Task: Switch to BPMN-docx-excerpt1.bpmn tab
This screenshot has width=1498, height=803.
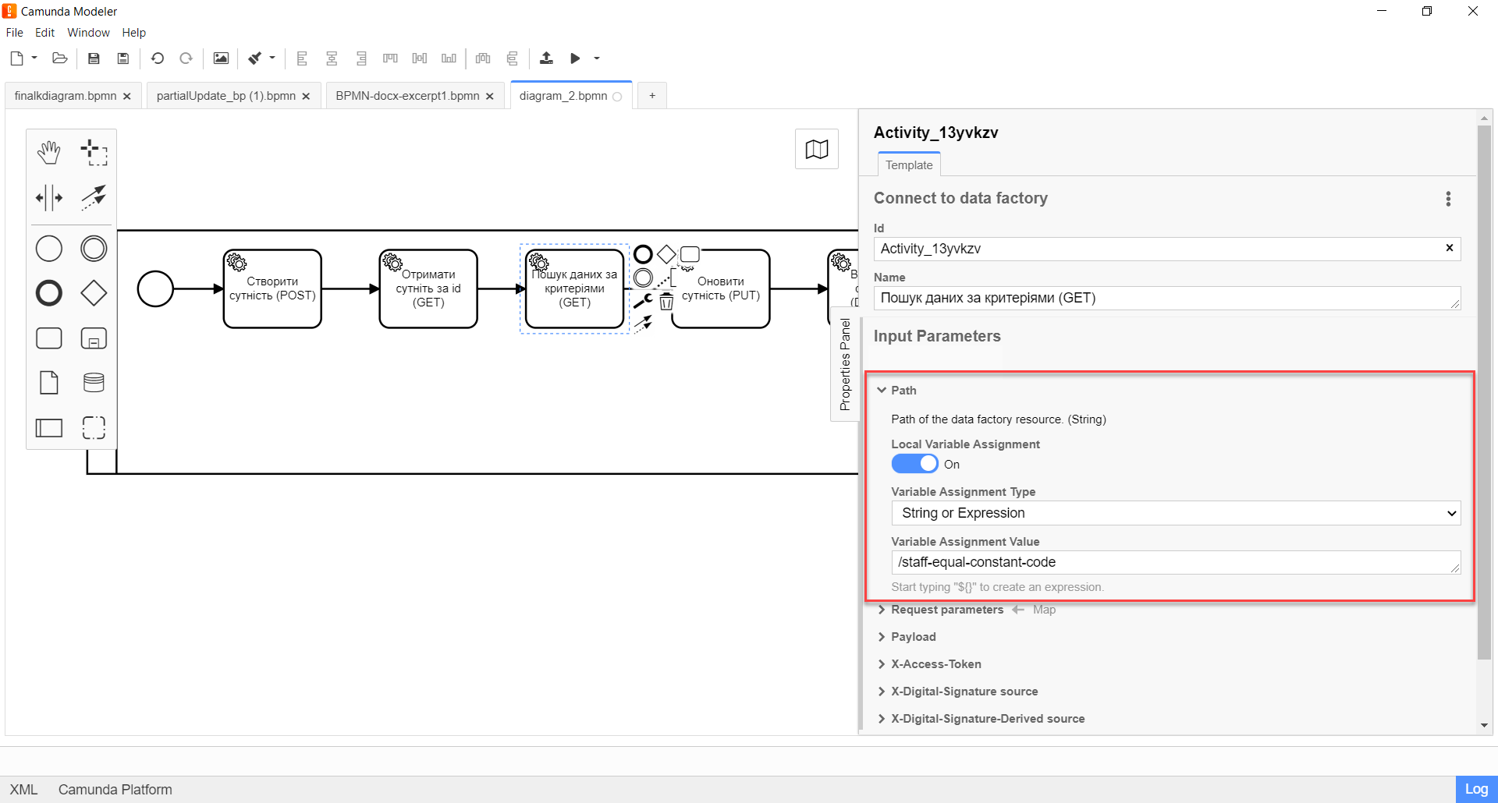Action: (407, 96)
